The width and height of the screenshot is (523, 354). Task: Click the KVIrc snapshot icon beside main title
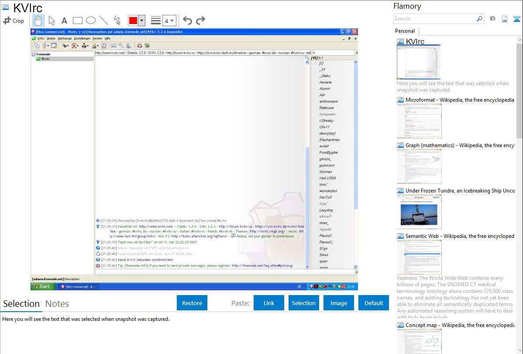(5, 7)
